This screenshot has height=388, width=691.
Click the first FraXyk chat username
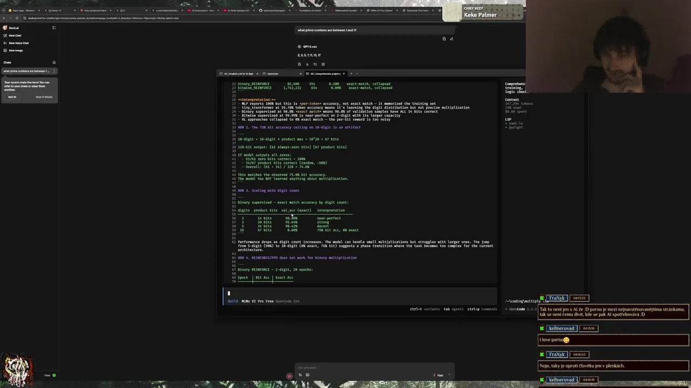tap(557, 298)
